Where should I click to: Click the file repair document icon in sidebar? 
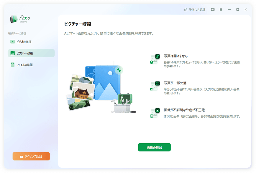point(12,65)
